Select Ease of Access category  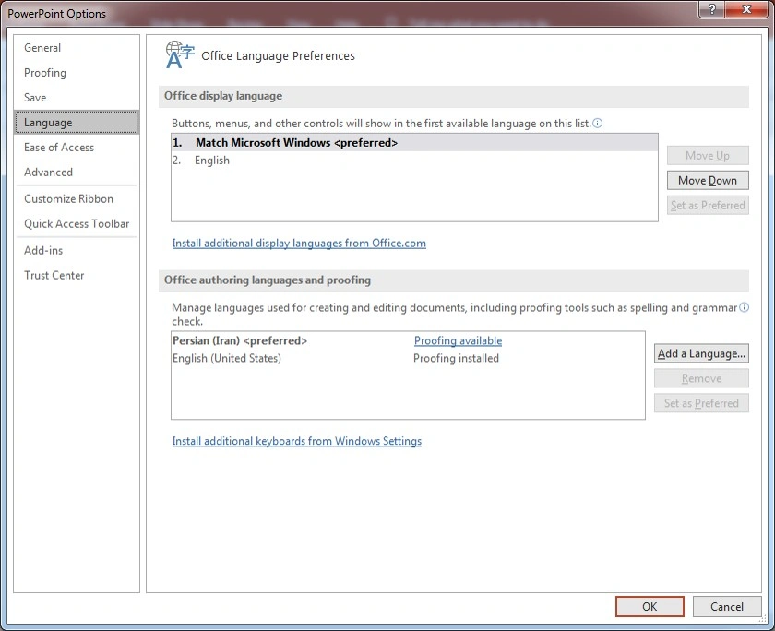(x=59, y=148)
